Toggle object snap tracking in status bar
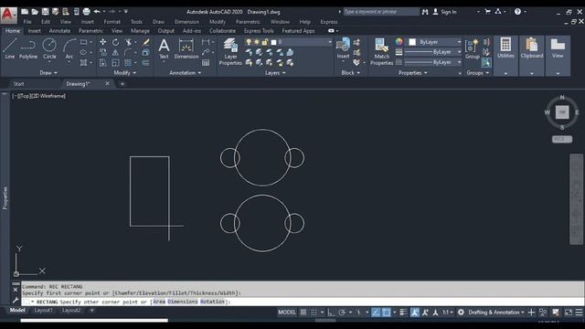 tap(376, 313)
